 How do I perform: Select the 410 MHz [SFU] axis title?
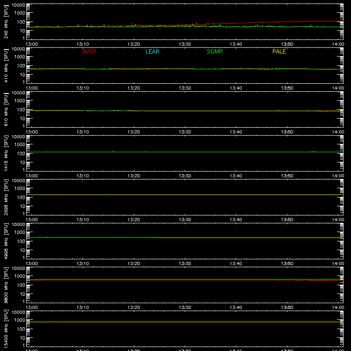point(6,65)
